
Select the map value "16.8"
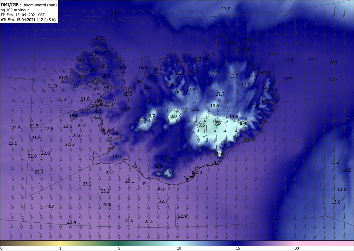tap(115, 133)
